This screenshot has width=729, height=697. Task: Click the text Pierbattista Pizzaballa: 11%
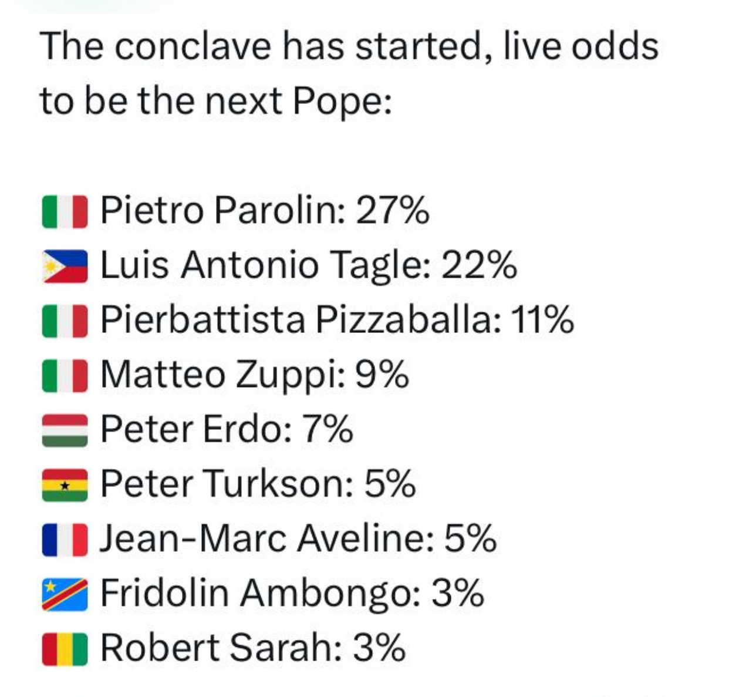click(337, 320)
